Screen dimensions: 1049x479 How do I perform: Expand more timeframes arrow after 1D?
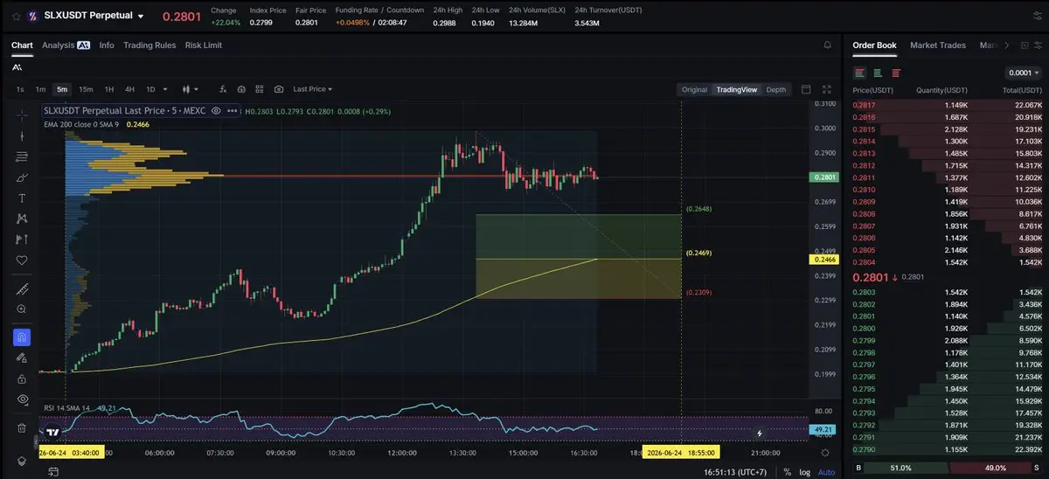coord(167,89)
